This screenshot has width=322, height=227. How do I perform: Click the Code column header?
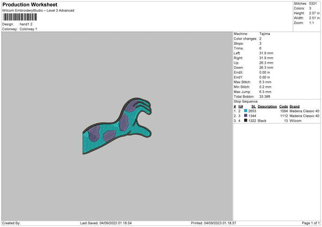point(283,107)
